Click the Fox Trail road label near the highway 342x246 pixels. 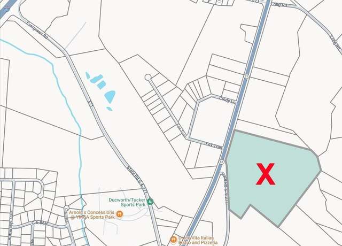coord(214,146)
